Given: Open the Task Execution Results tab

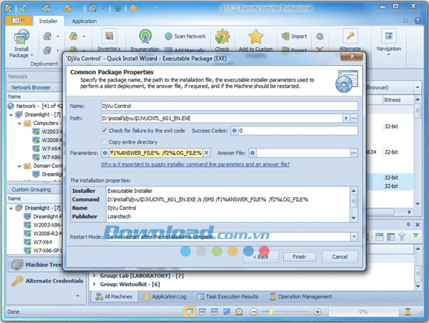Looking at the screenshot, I should pyautogui.click(x=228, y=297).
